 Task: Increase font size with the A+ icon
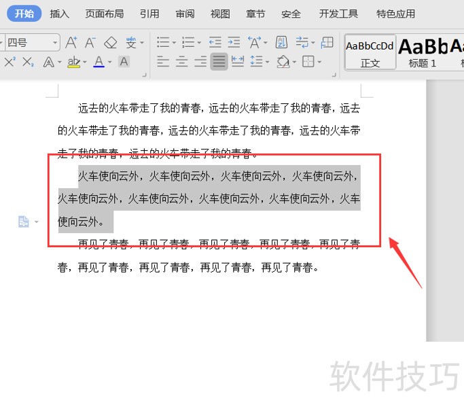pos(71,43)
